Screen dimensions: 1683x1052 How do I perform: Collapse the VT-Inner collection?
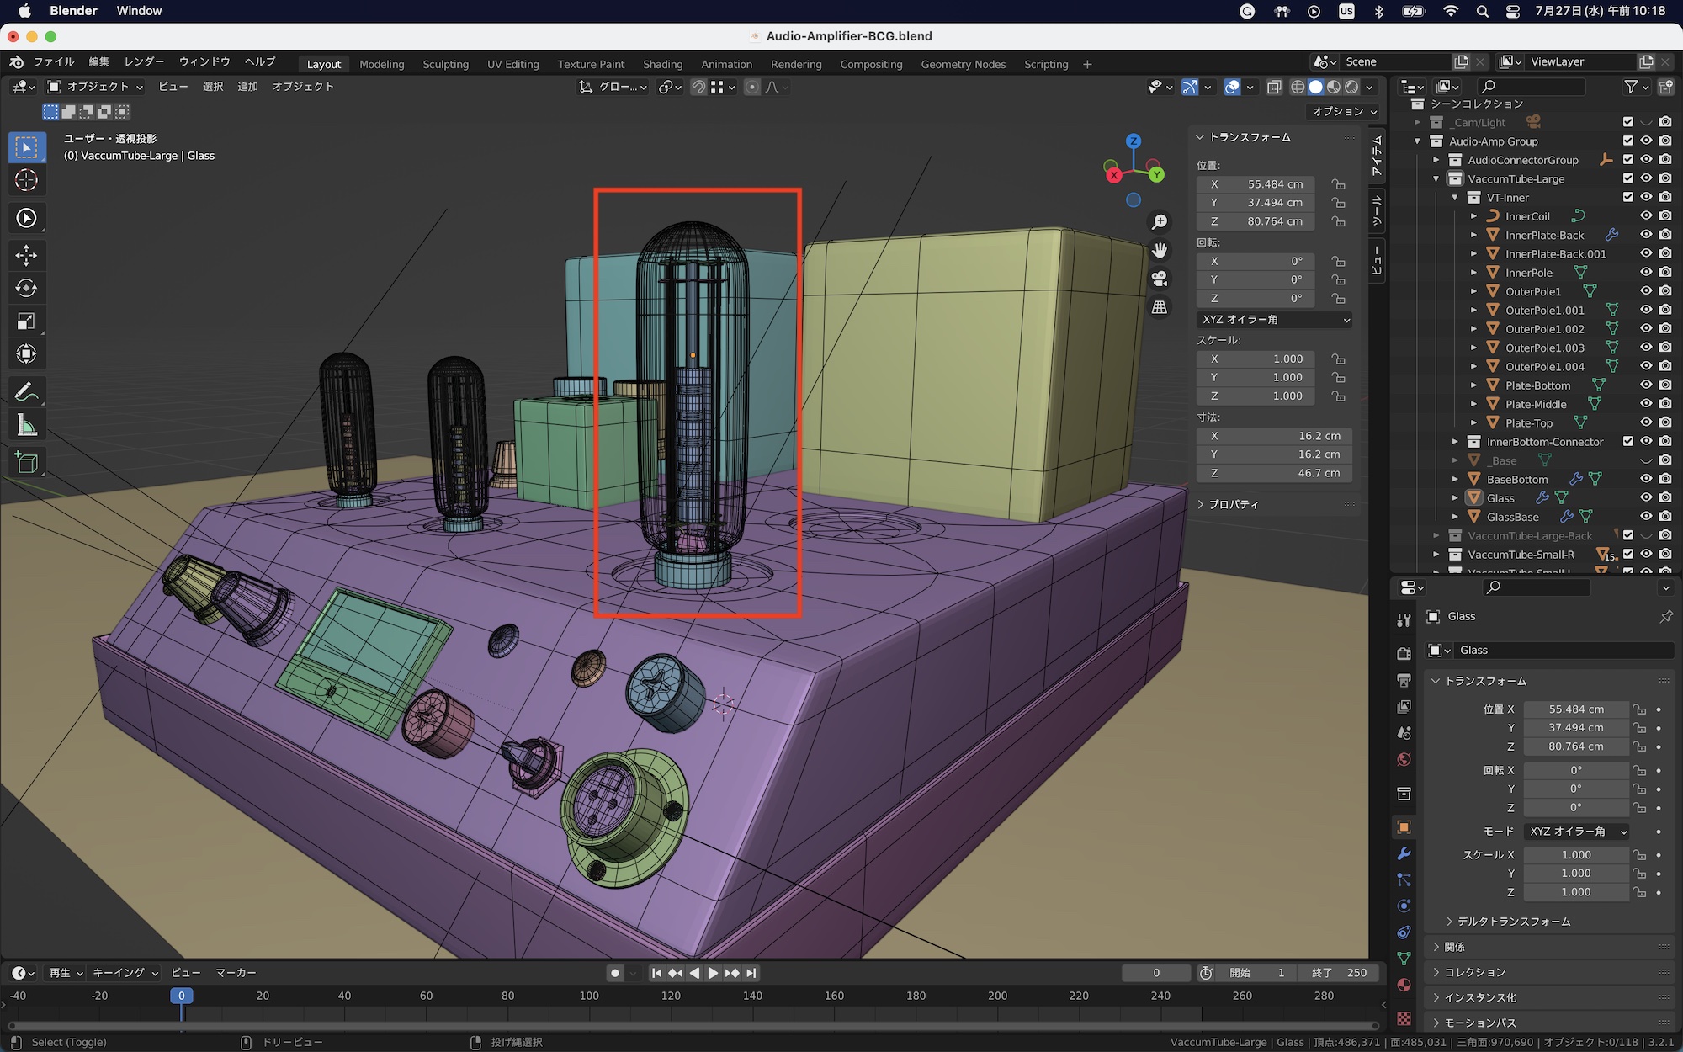click(1455, 198)
